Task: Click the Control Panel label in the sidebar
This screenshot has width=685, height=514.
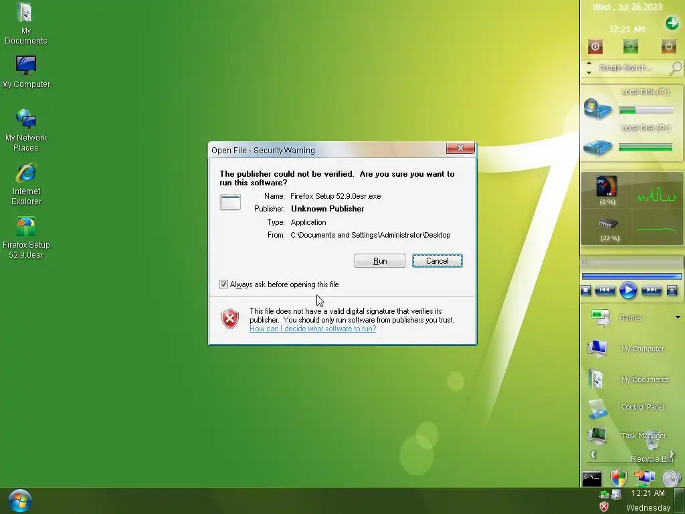Action: coord(642,407)
